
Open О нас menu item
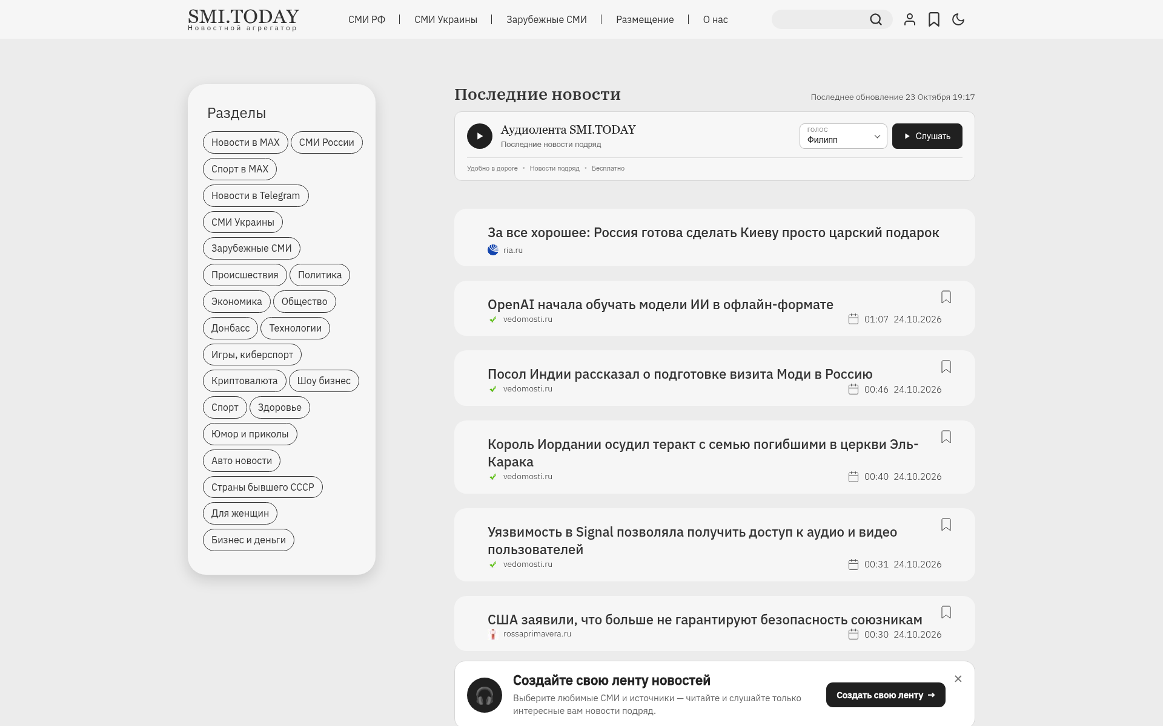tap(715, 19)
